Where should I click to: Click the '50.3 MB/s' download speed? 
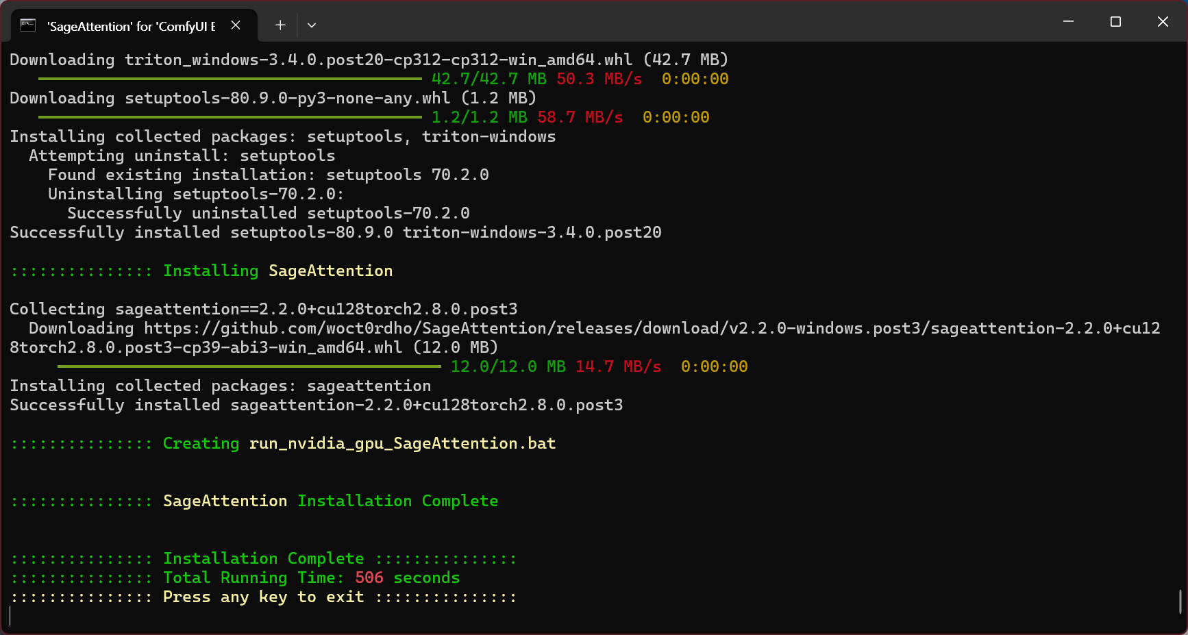599,79
